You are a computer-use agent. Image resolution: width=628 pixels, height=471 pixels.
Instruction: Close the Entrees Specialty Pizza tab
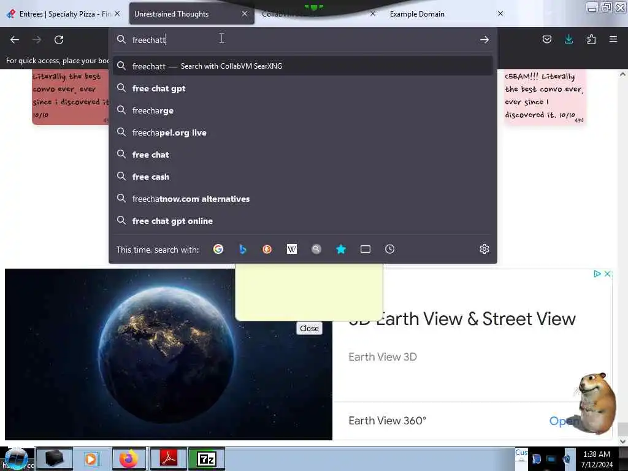[x=117, y=13]
